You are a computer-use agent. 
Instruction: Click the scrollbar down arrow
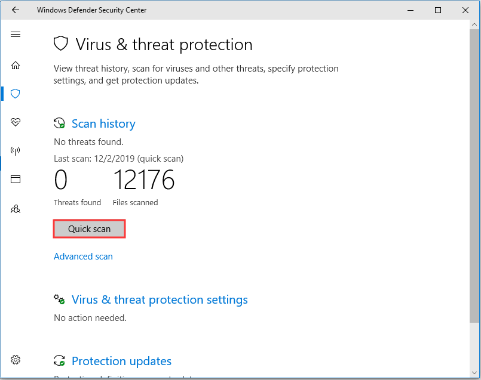click(474, 373)
